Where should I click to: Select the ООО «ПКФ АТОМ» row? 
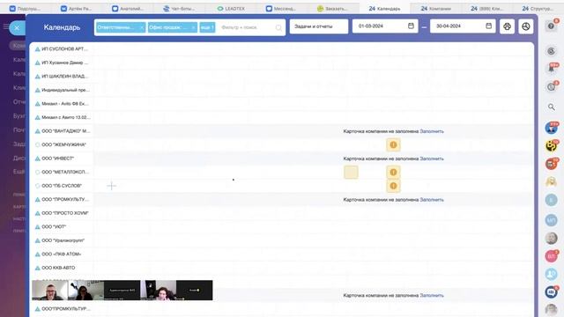(61, 254)
